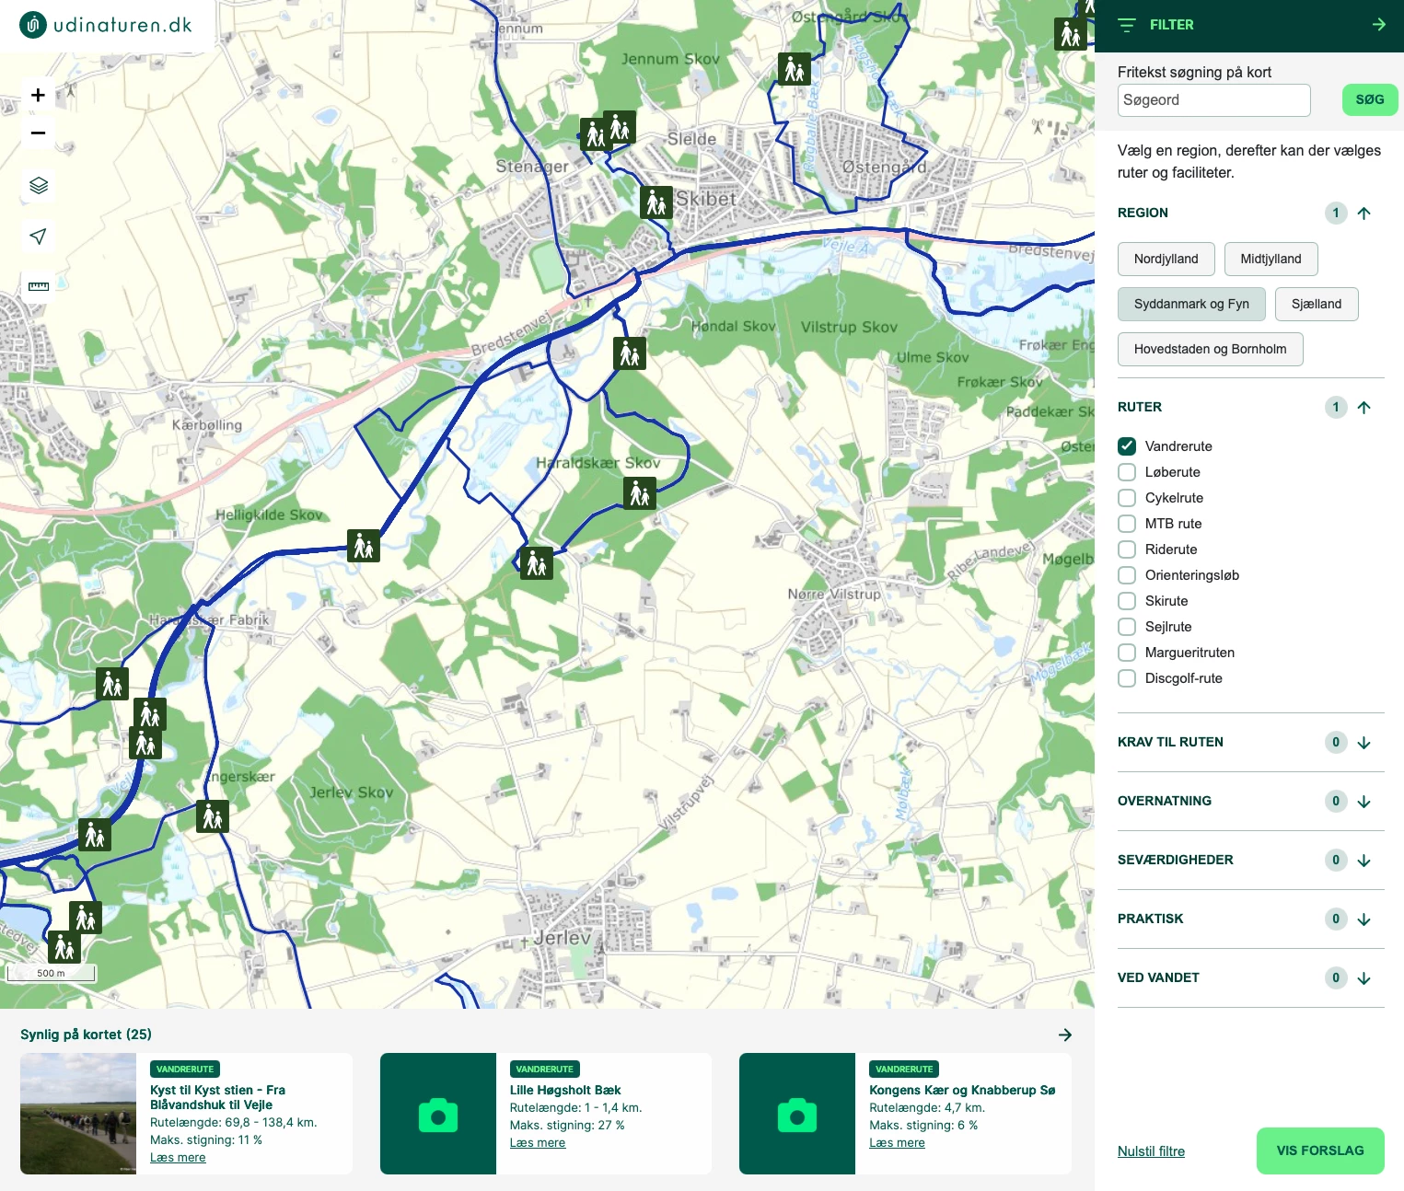Collapse the filter panel with arrow
Image resolution: width=1404 pixels, height=1191 pixels.
pyautogui.click(x=1378, y=25)
